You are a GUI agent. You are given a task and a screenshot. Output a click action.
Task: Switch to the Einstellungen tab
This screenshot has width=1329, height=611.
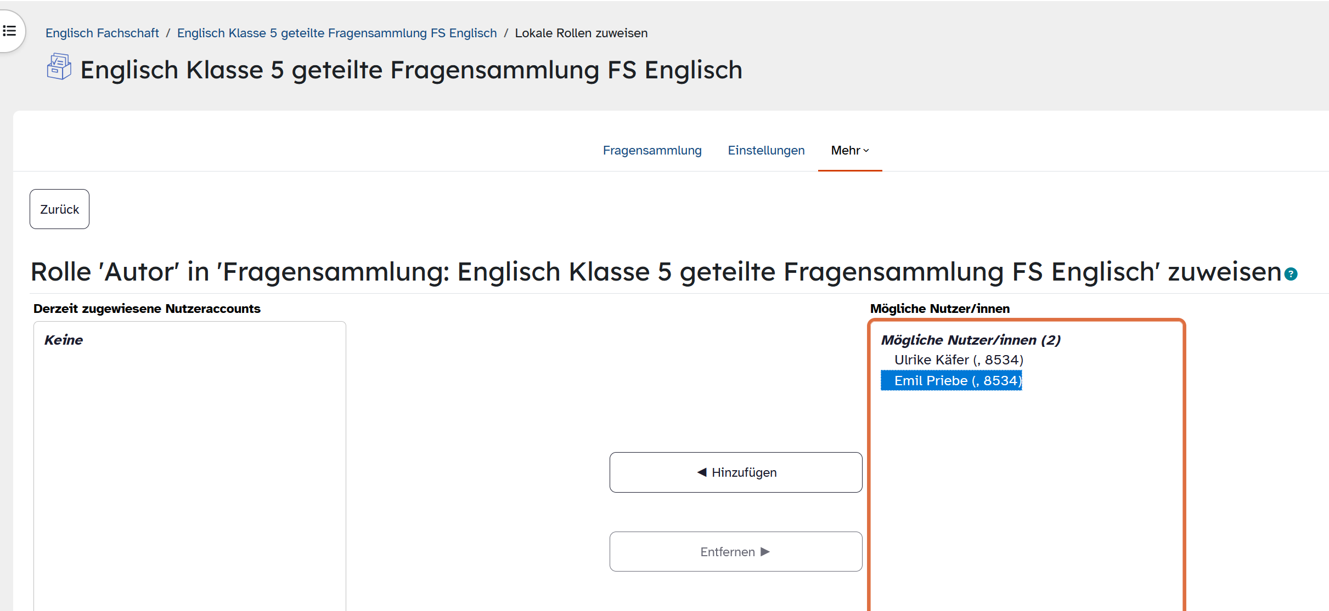[x=766, y=150]
